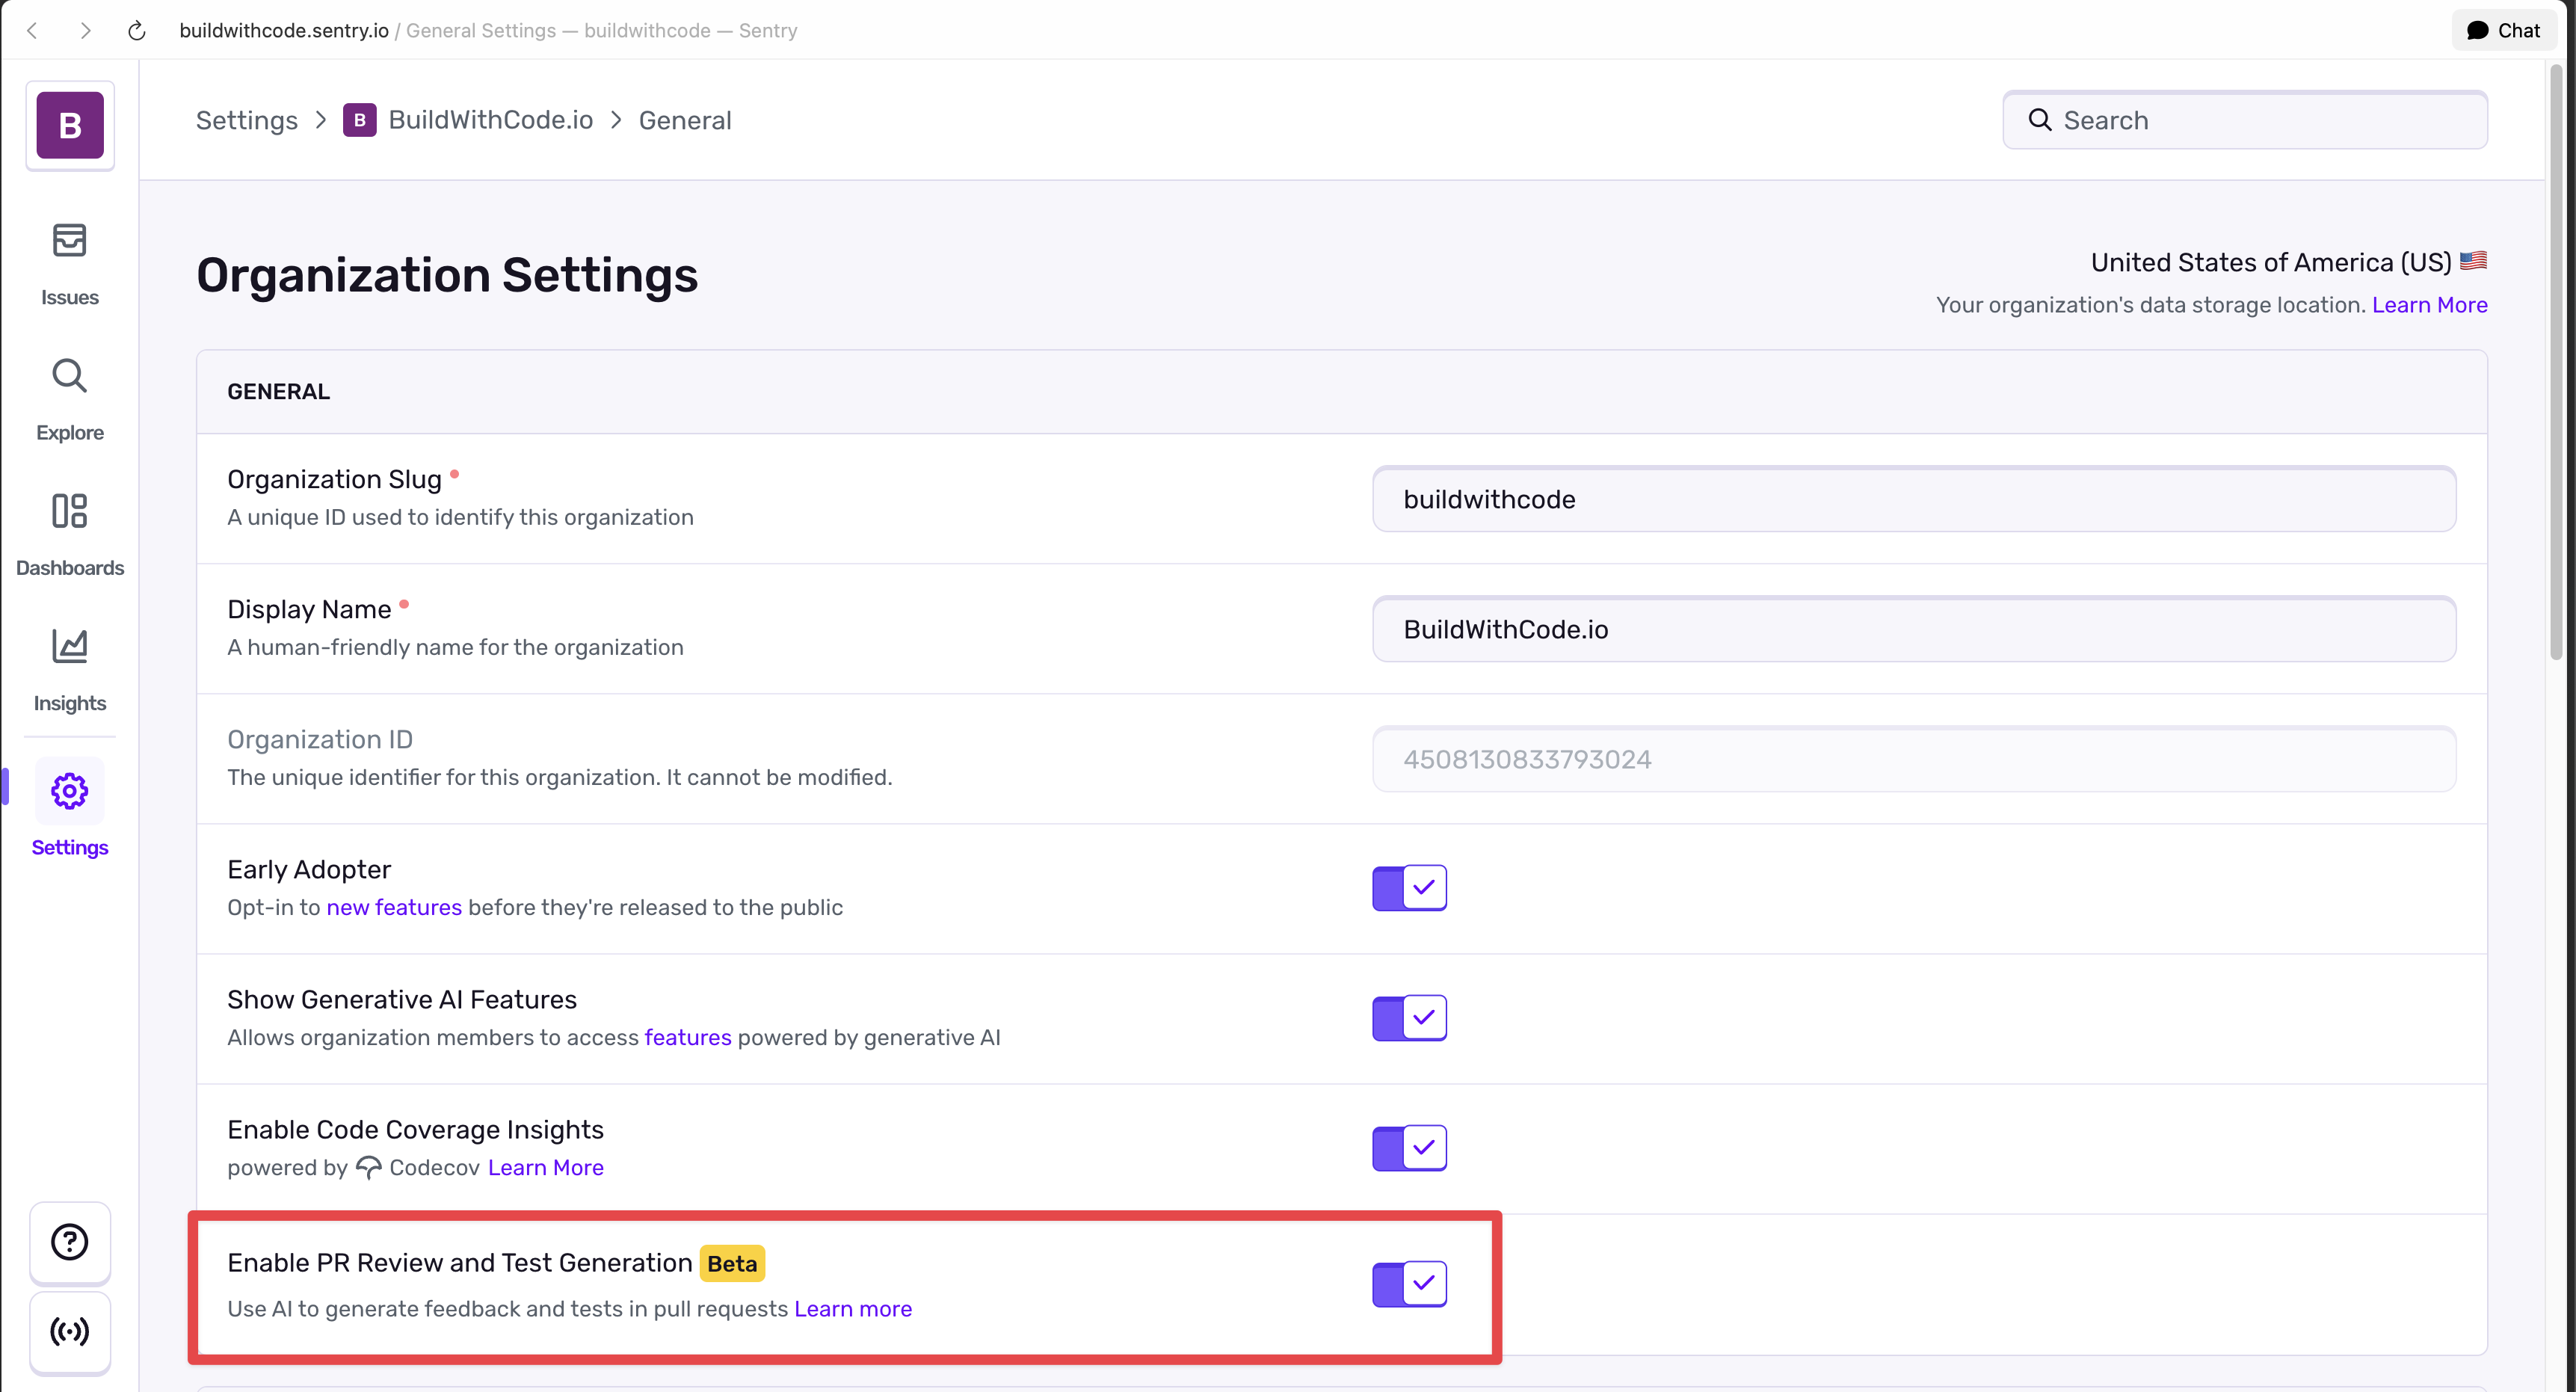Click the Settings breadcrumb

(247, 120)
